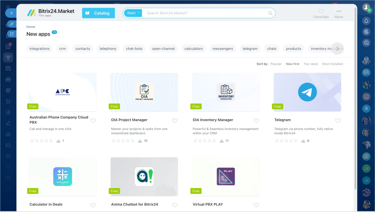Close the Market slider panel
The width and height of the screenshot is (375, 212).
point(11,13)
